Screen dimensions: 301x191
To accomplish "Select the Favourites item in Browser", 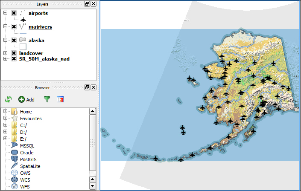I will 31,119.
